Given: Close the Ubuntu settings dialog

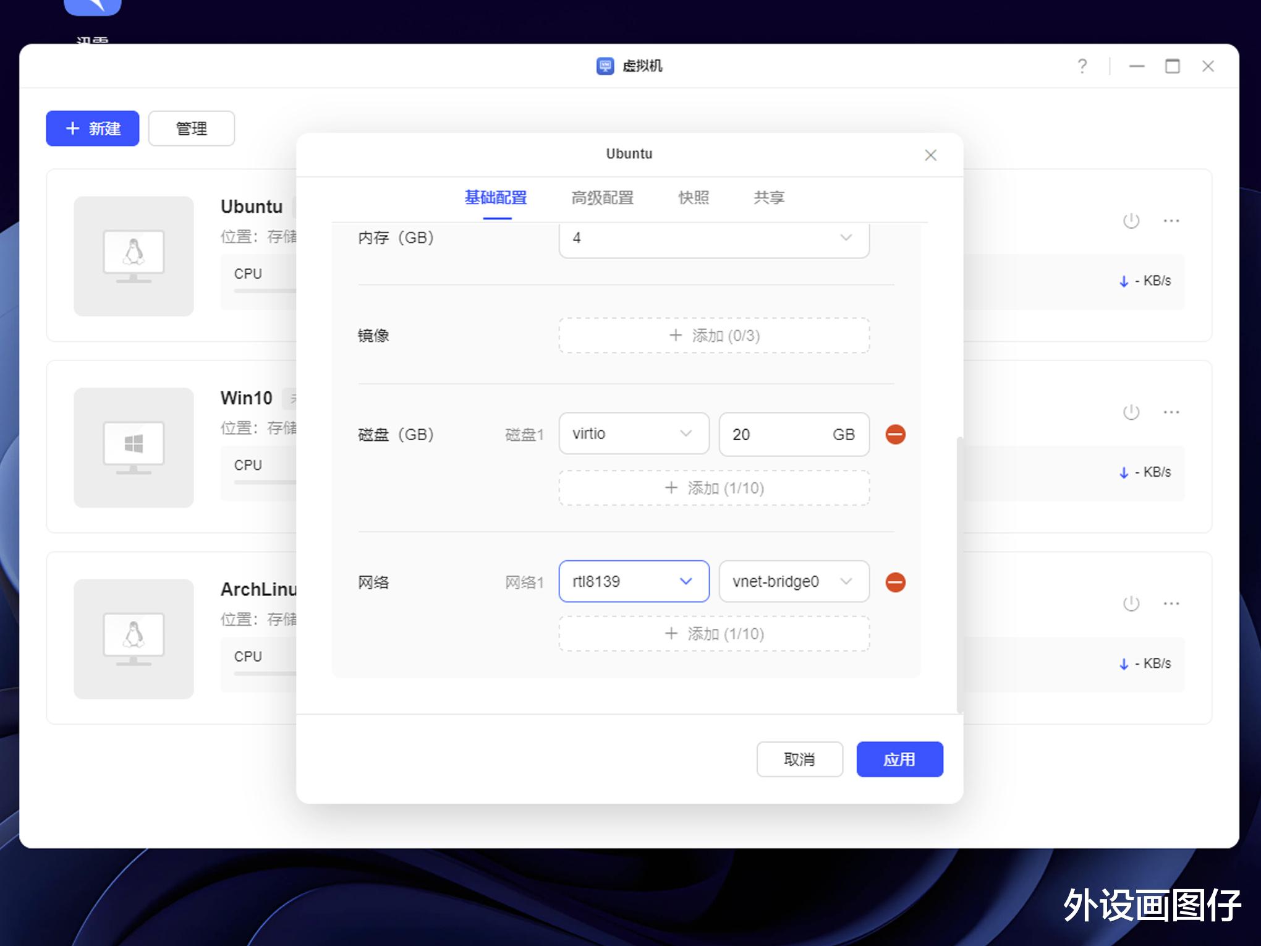Looking at the screenshot, I should pyautogui.click(x=930, y=155).
